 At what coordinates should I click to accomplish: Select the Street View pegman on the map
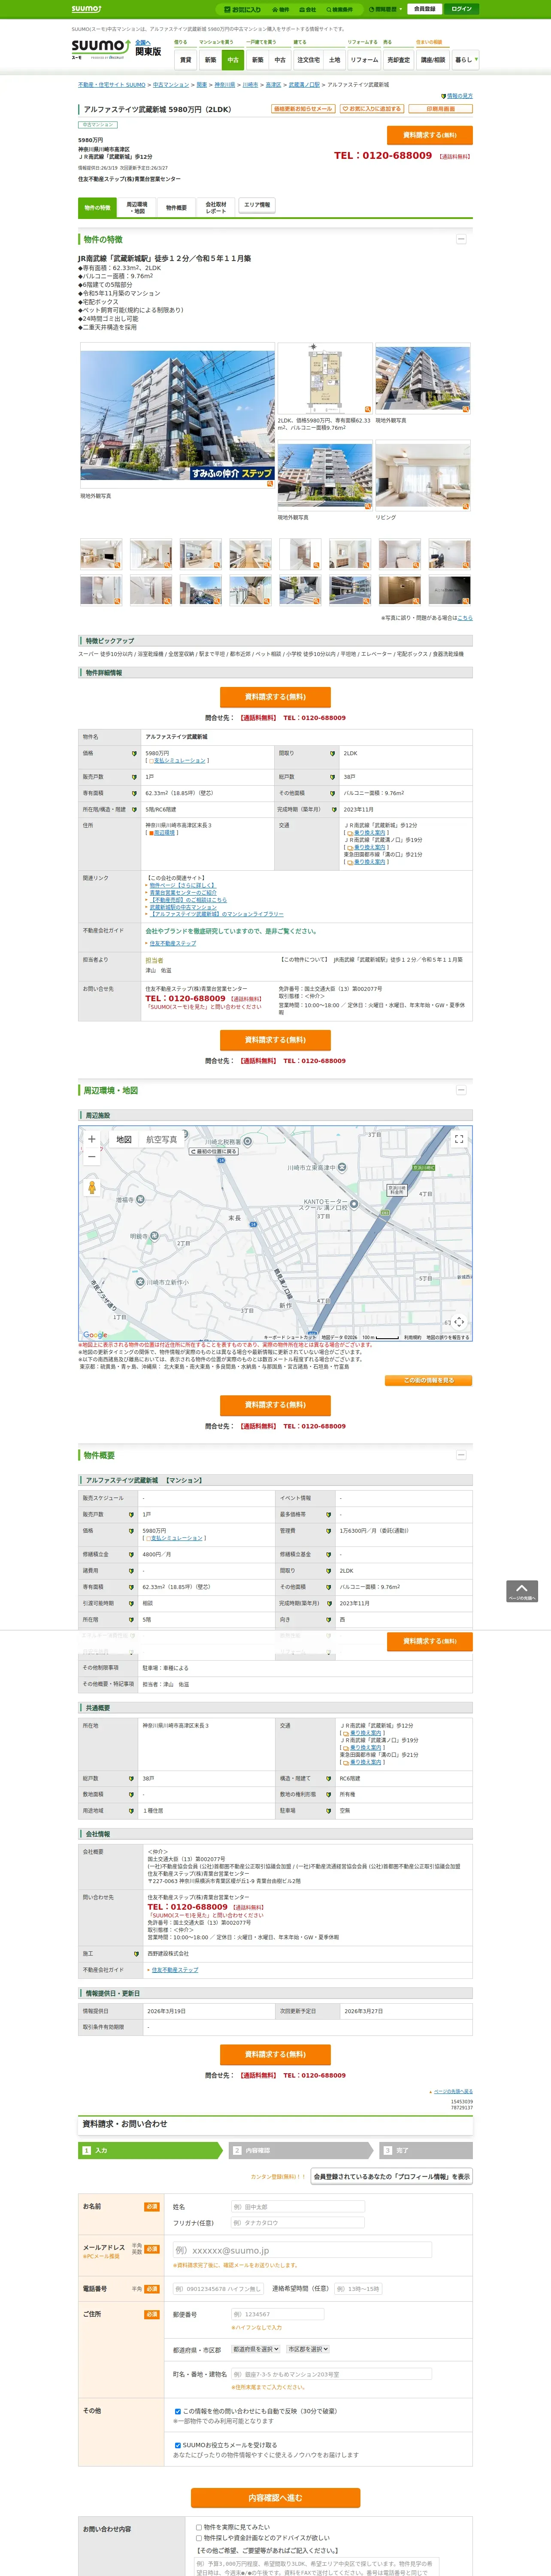(x=92, y=1187)
